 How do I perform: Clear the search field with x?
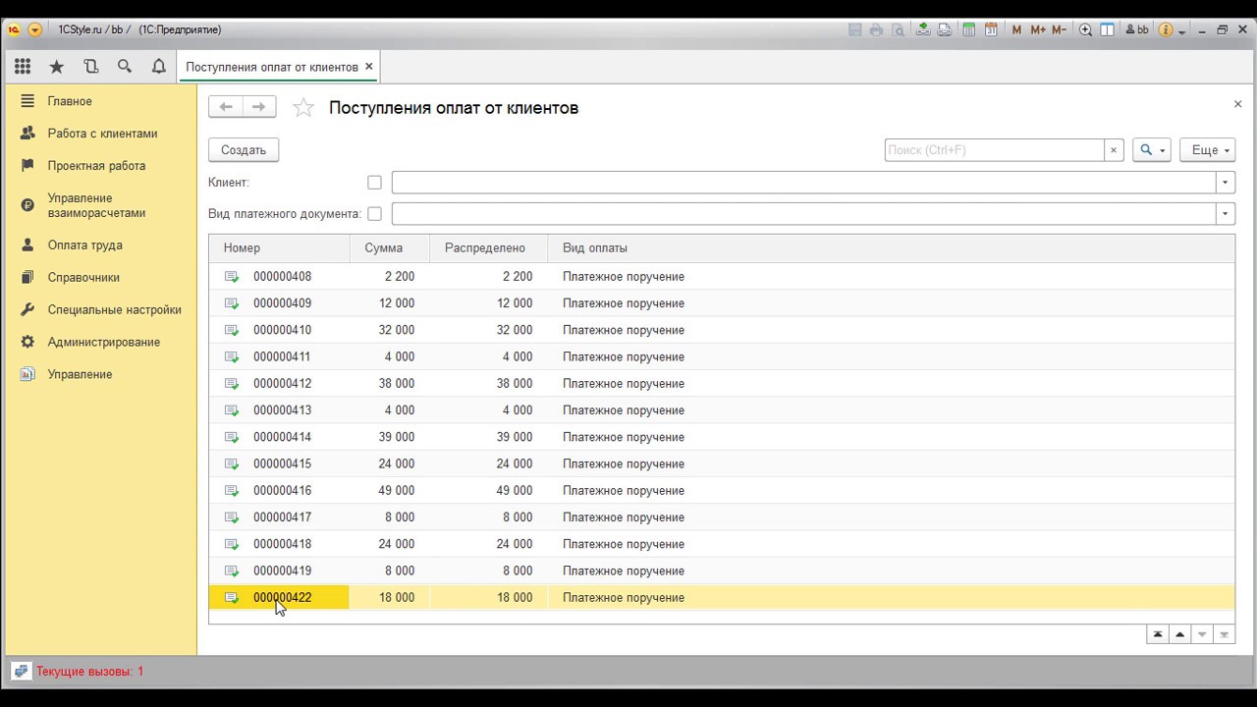pos(1114,150)
